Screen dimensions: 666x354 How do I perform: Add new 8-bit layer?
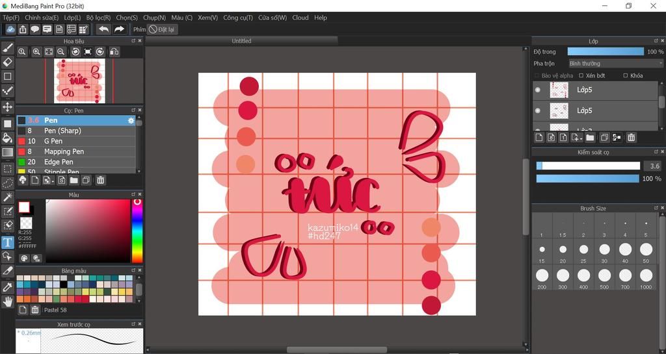[551, 137]
